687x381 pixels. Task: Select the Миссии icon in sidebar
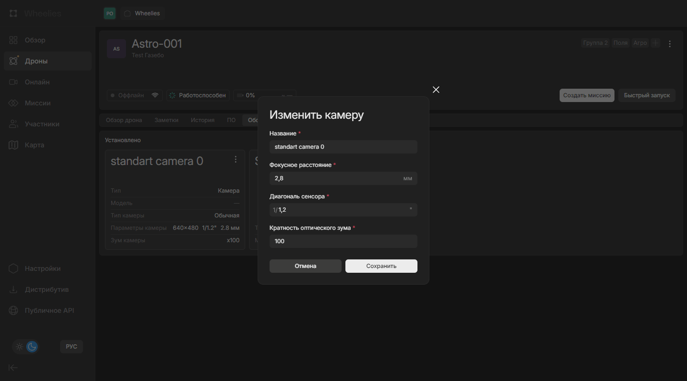click(x=13, y=103)
